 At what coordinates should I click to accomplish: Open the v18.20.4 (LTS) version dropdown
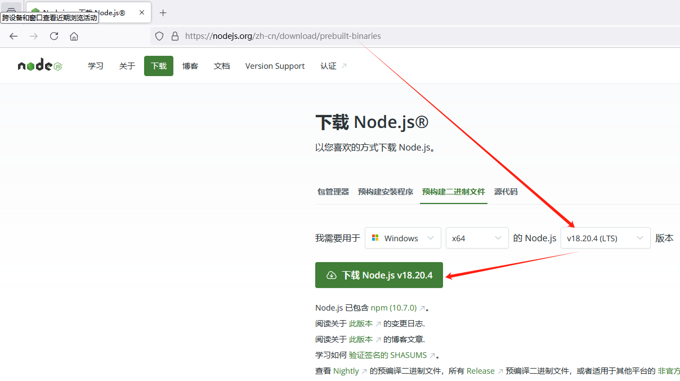(x=605, y=238)
